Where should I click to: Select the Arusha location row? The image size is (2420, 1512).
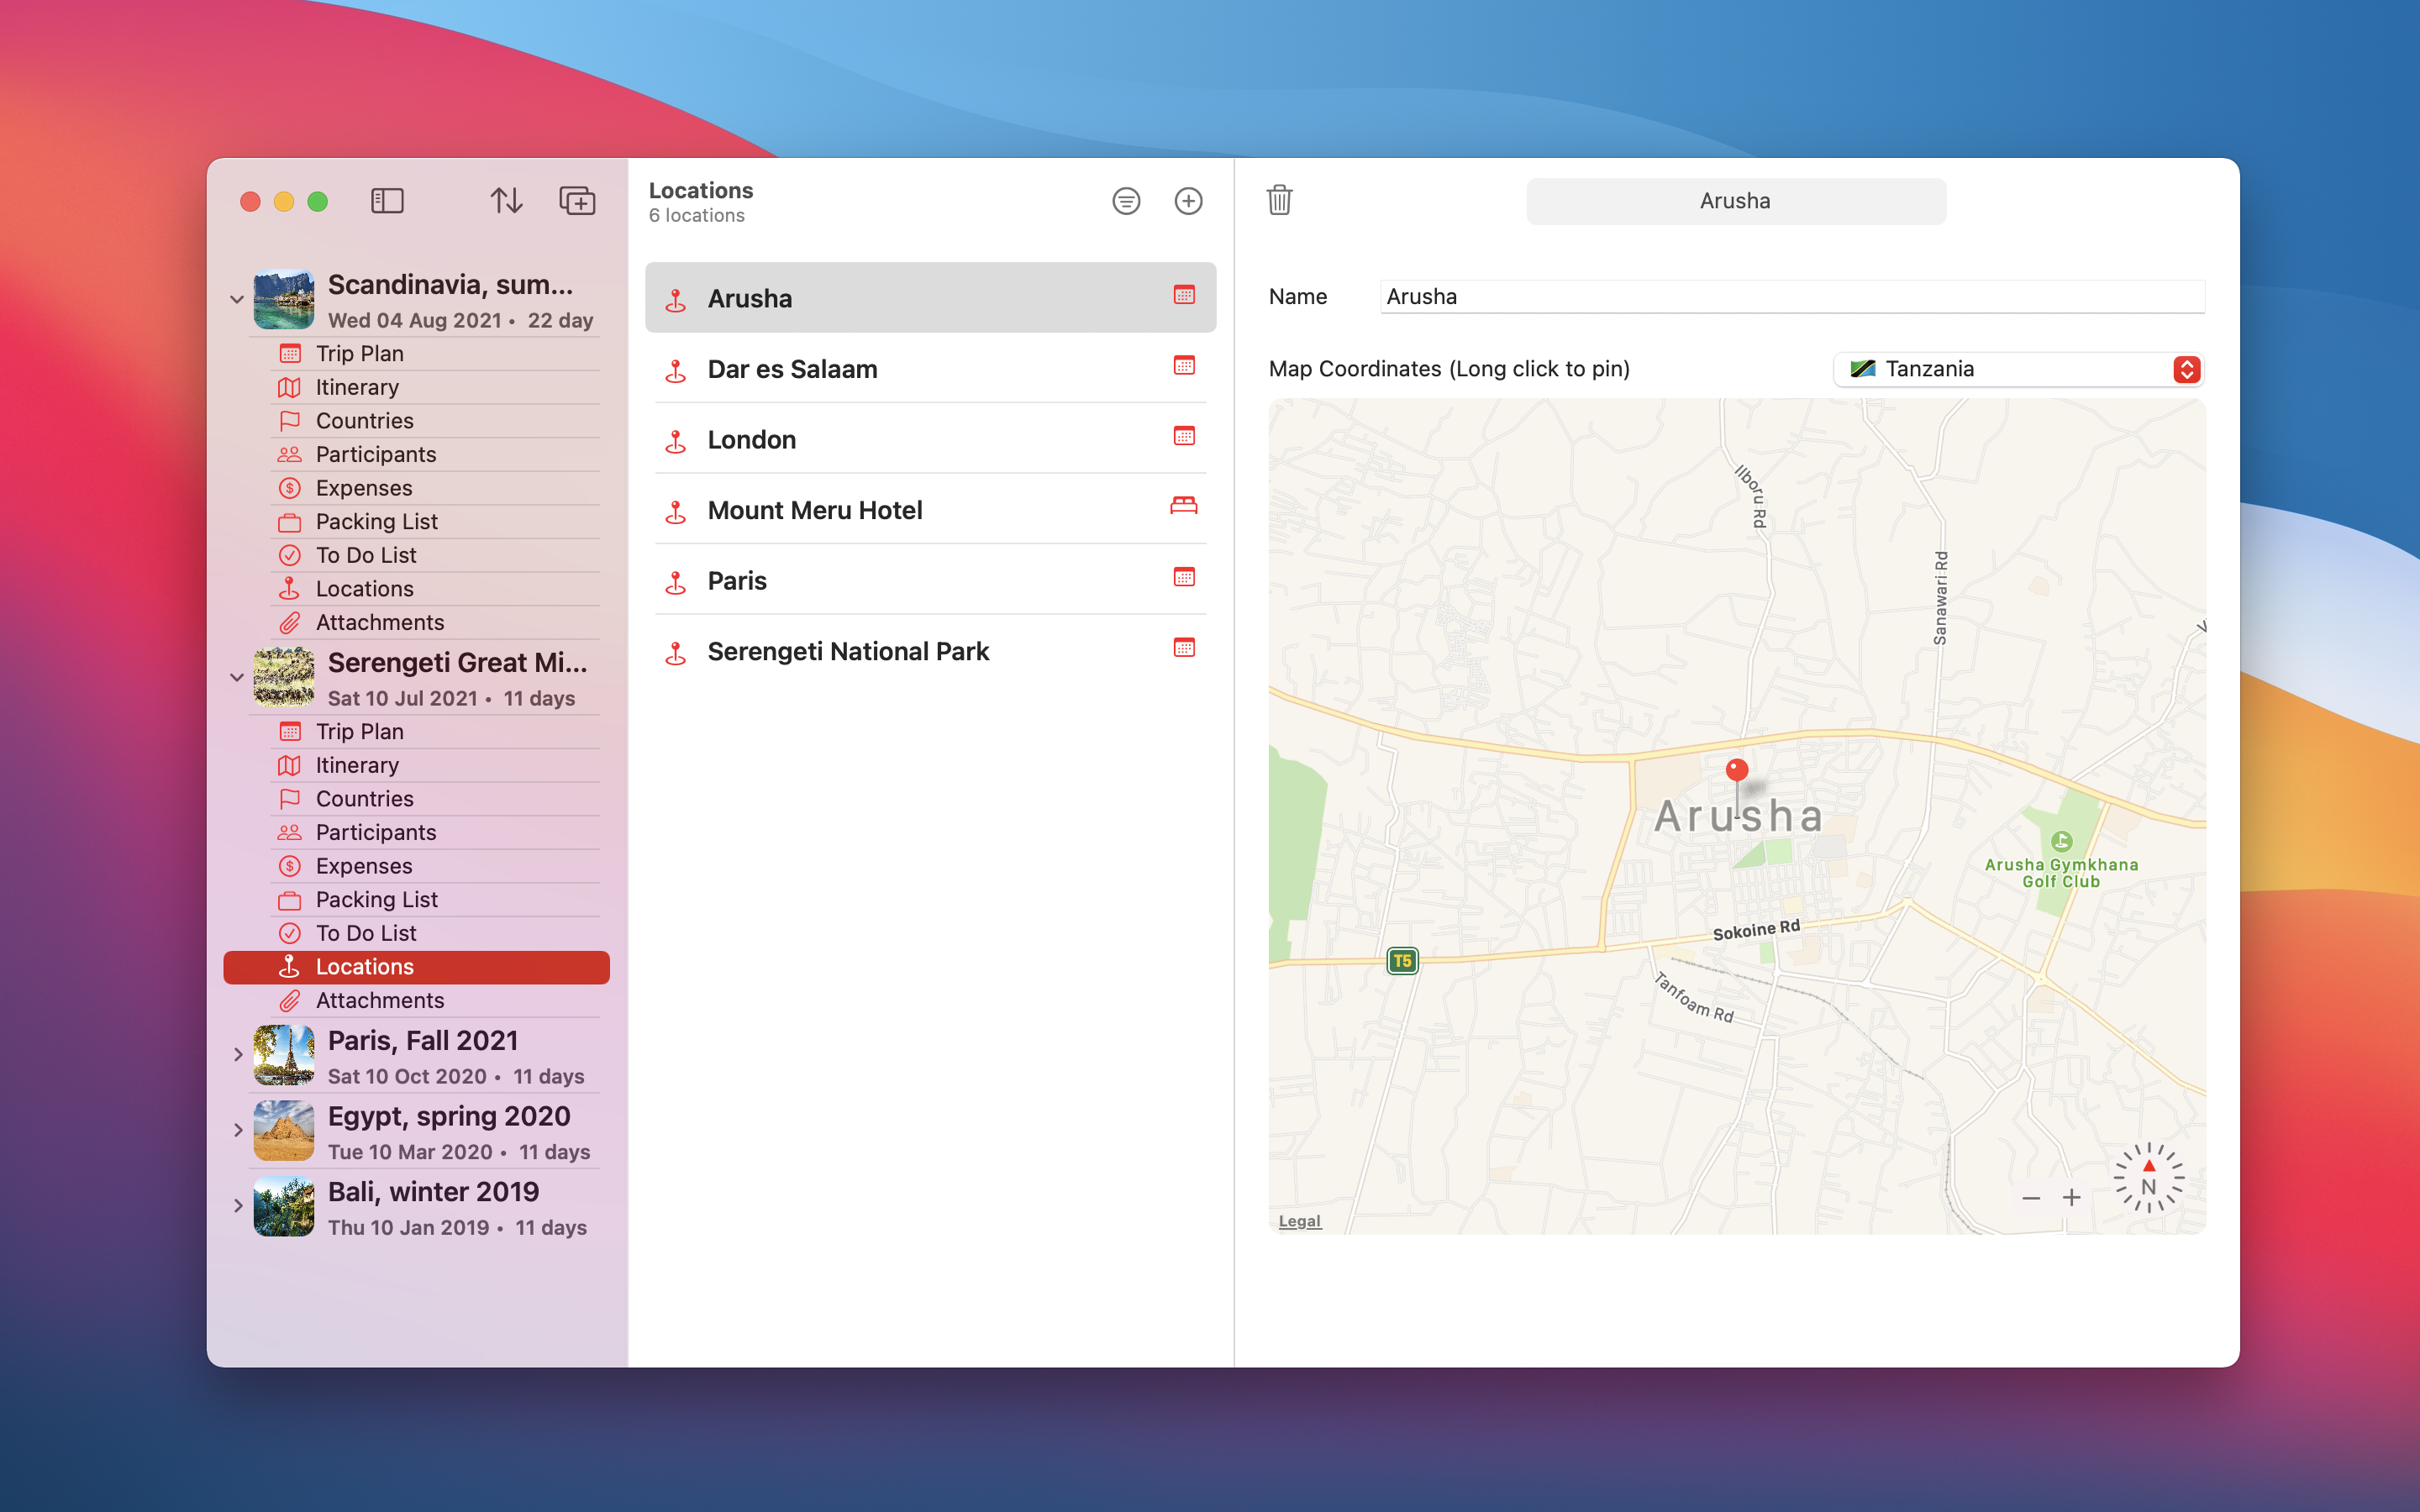pos(930,298)
